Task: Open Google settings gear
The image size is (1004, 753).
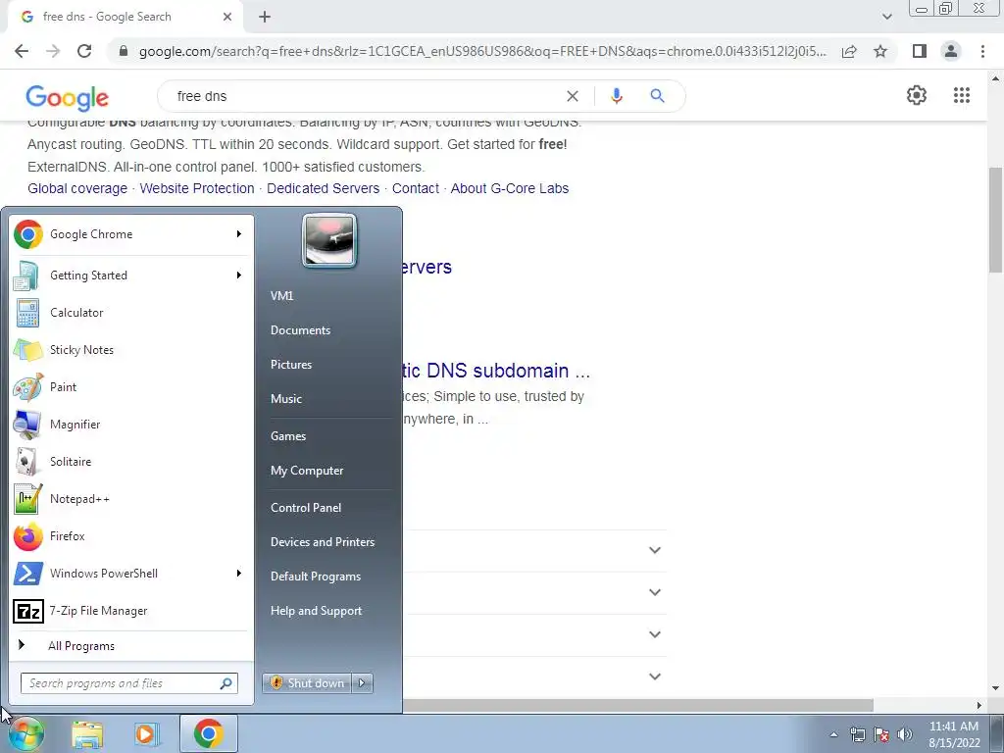Action: click(x=917, y=95)
